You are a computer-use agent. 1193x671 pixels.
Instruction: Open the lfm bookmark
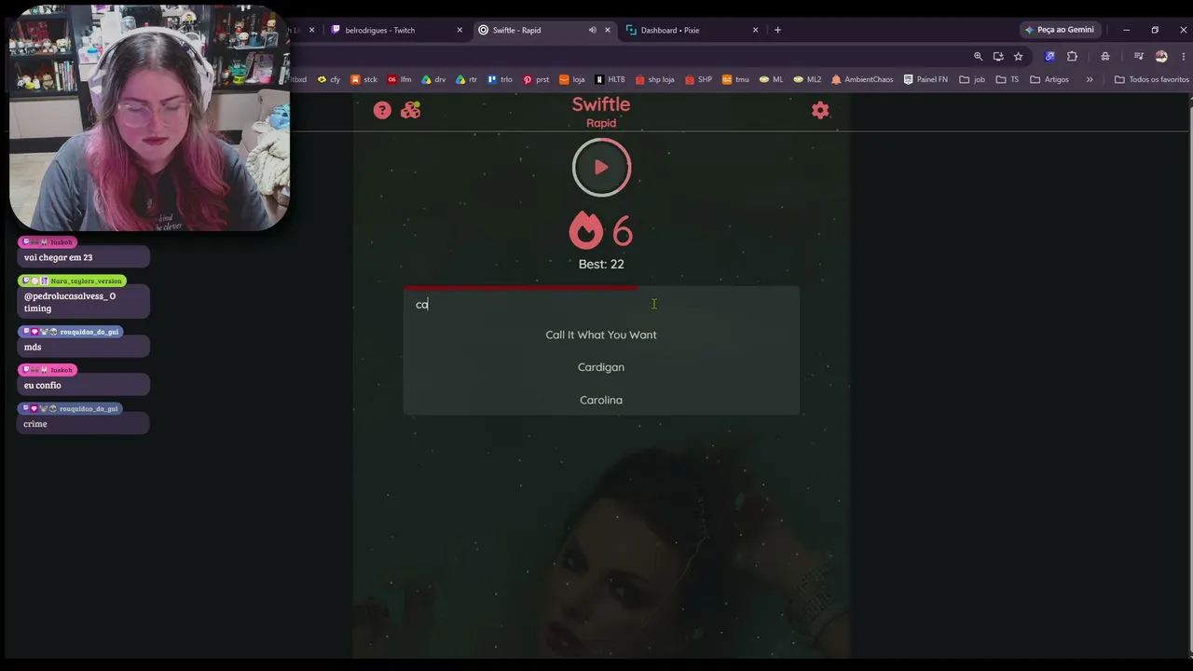click(x=400, y=79)
